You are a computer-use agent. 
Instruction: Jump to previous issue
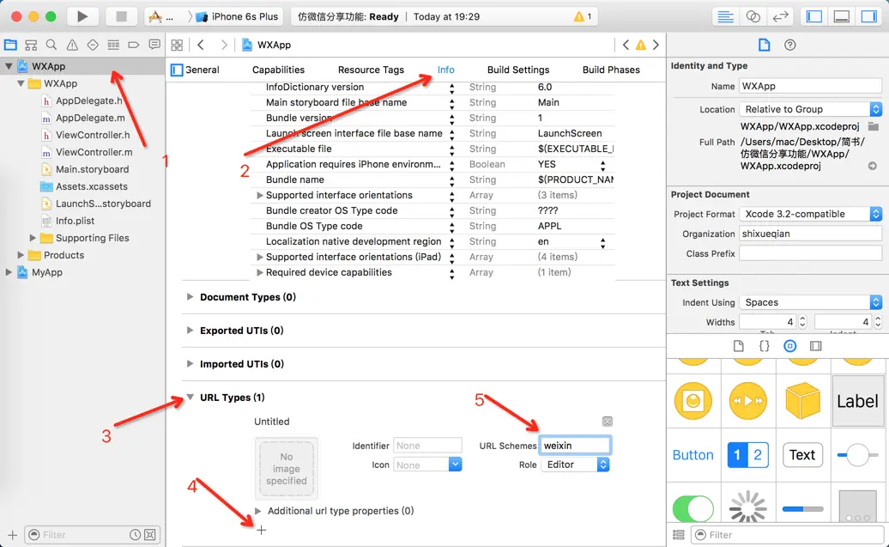[626, 45]
